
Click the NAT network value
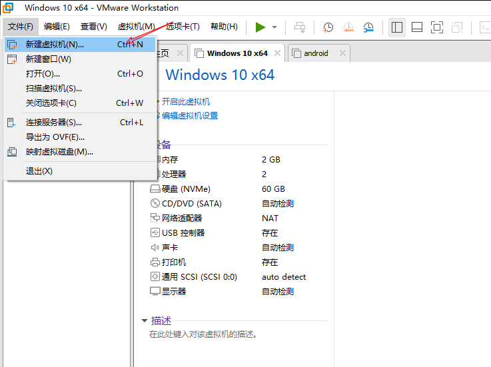(x=270, y=218)
